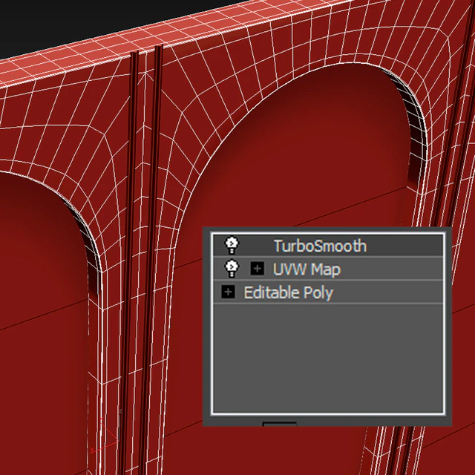Toggle the UVW Map modifier lightbulb
Viewport: 475px width, 475px height.
pyautogui.click(x=232, y=269)
